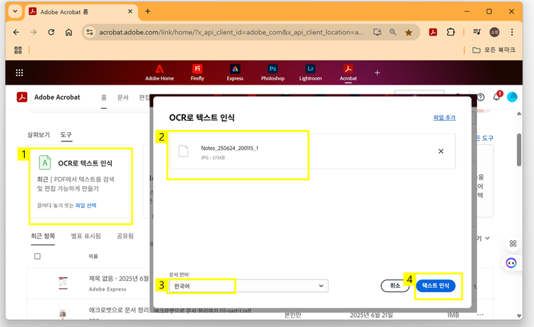
Task: Open 모든 북마크 folder
Action: tap(494, 50)
